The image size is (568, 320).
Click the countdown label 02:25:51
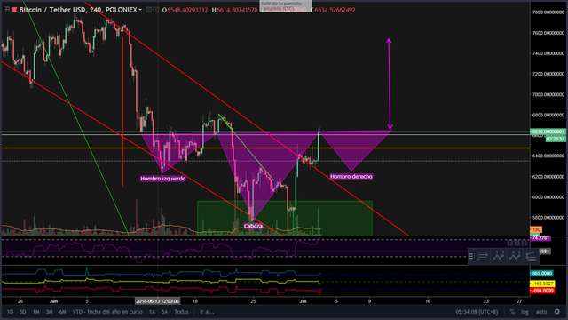pos(556,139)
